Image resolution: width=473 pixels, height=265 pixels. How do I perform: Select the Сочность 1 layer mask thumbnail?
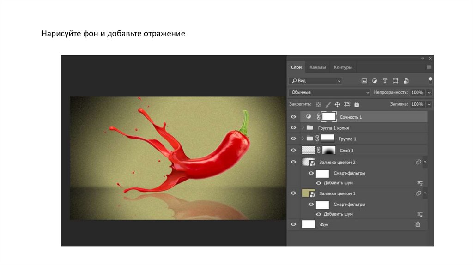(329, 117)
